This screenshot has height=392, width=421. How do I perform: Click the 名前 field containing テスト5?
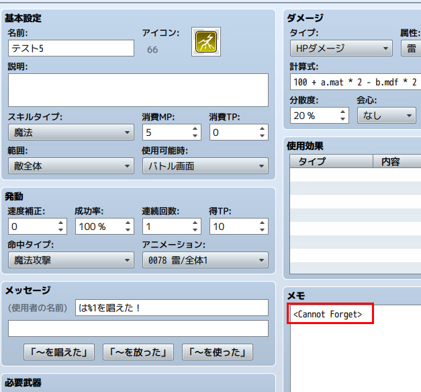click(71, 48)
